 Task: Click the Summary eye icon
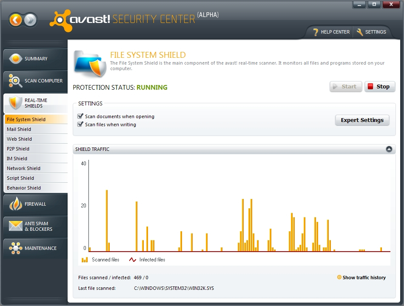pyautogui.click(x=16, y=59)
